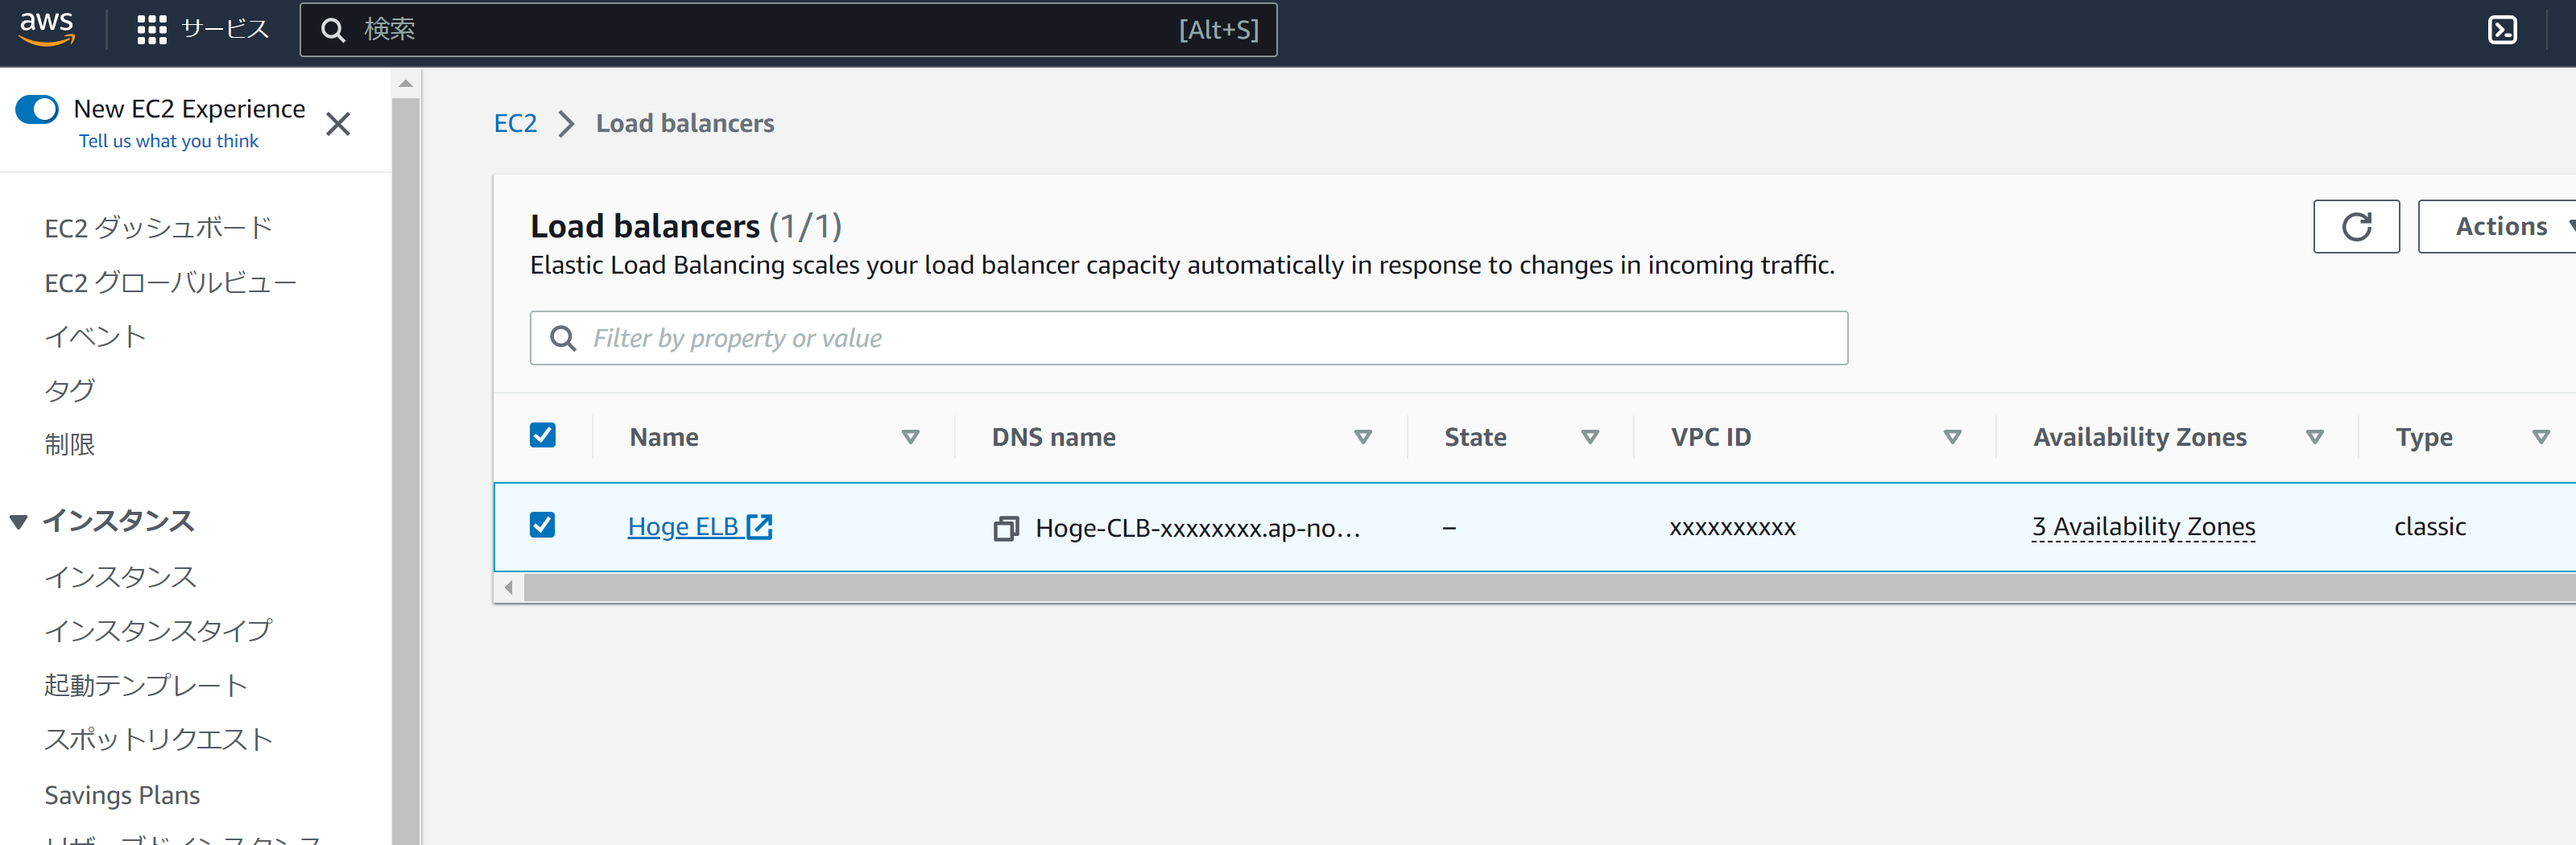This screenshot has width=2576, height=845.
Task: Click the refresh load balancers button
Action: click(2355, 227)
